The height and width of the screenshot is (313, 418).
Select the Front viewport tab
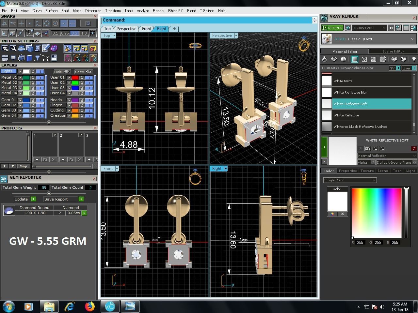[147, 29]
